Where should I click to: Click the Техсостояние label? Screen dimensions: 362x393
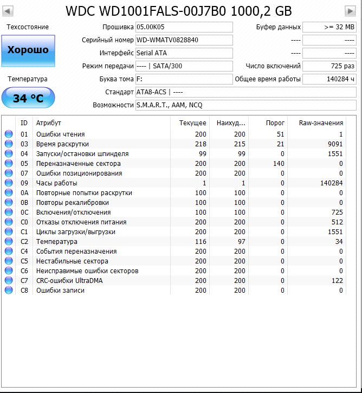click(28, 27)
